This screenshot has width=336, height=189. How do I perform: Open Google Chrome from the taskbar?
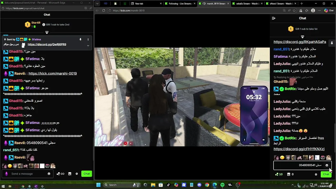[207, 185]
